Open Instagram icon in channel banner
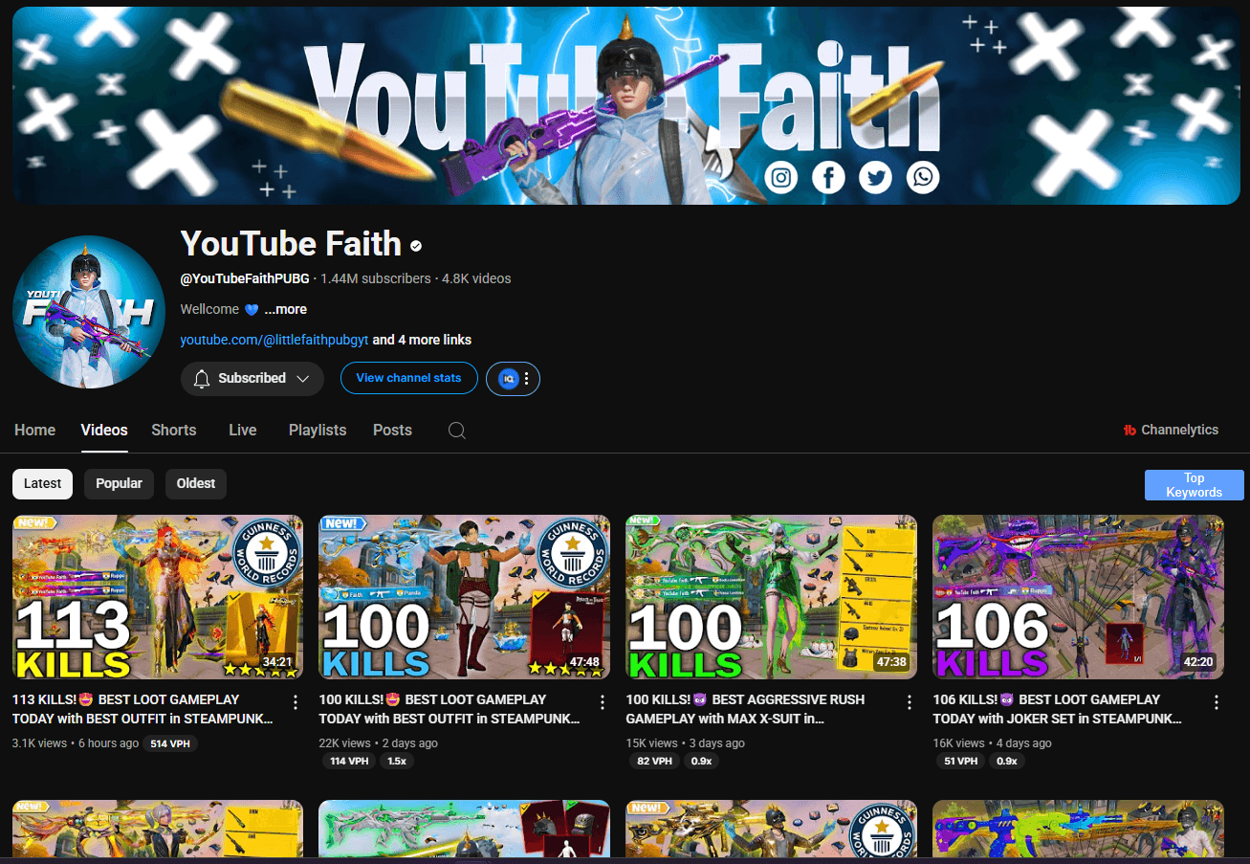 coord(781,177)
